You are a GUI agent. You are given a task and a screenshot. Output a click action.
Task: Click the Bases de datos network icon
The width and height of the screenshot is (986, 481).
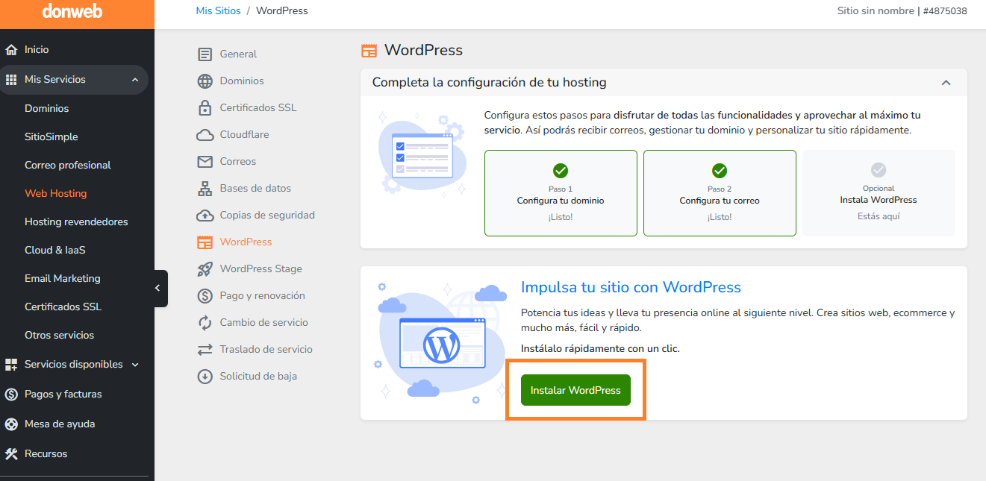point(205,189)
